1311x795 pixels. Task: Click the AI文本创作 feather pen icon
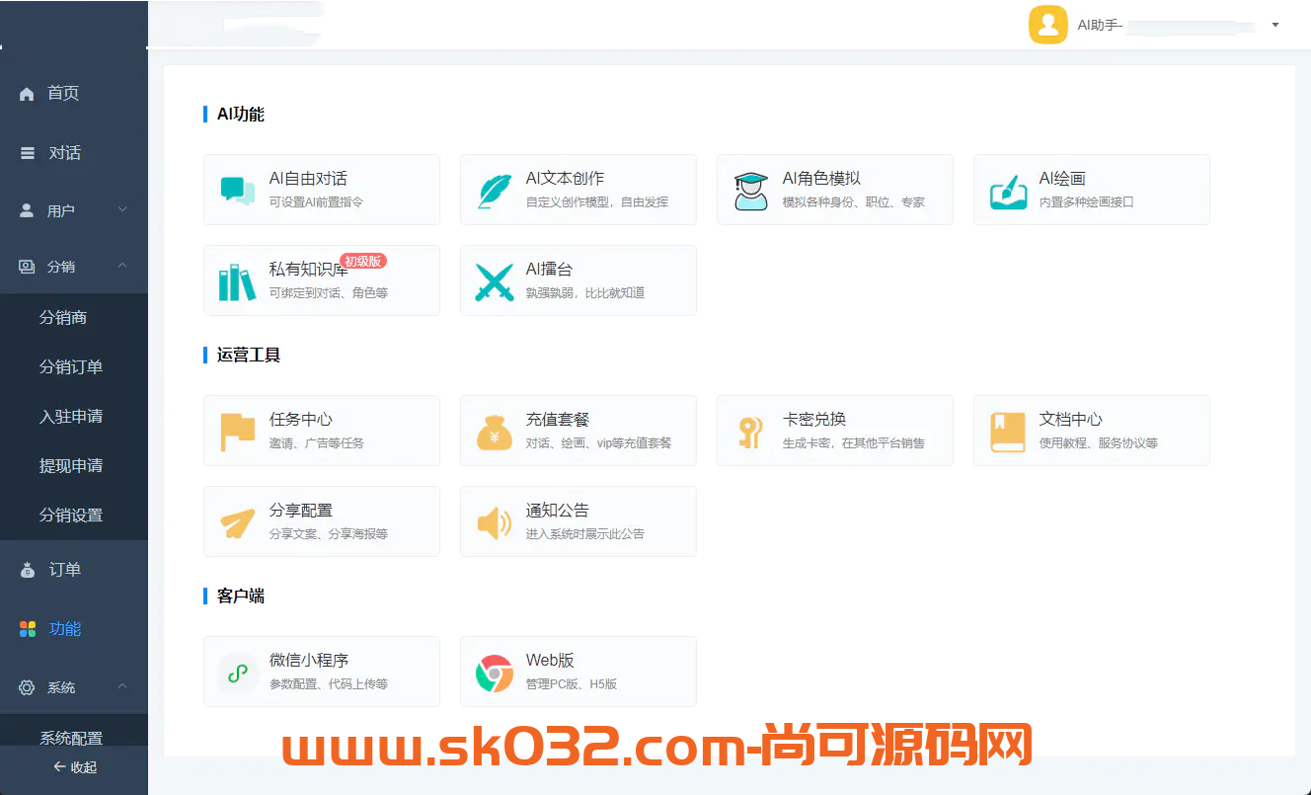click(495, 190)
